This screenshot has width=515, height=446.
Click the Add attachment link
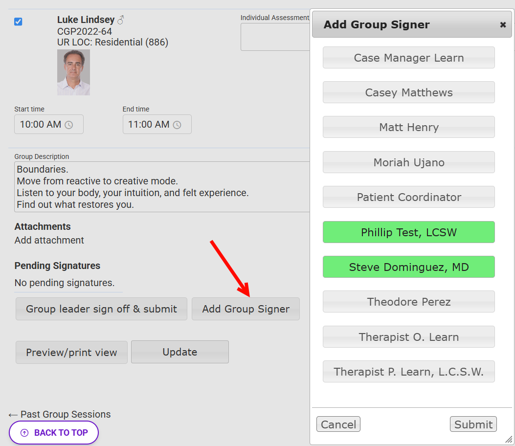coord(49,240)
